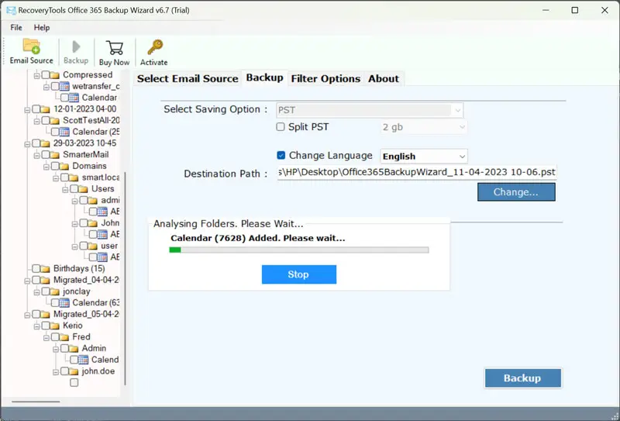Screen dimensions: 620x421
Task: Click the Users folder icon
Action: coord(84,189)
